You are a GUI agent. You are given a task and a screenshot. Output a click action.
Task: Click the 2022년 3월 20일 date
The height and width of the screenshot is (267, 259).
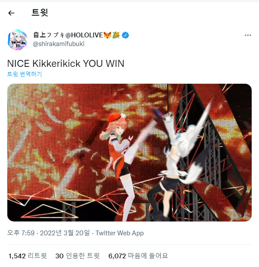(x=65, y=233)
